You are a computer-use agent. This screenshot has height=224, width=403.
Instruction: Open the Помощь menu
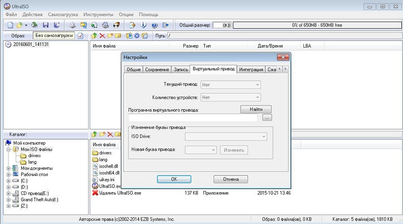tap(149, 15)
